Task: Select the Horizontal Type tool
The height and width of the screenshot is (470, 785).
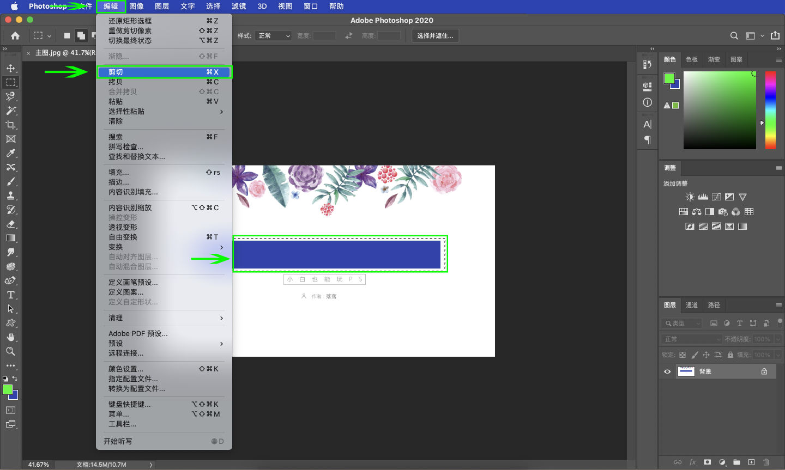Action: [x=10, y=295]
